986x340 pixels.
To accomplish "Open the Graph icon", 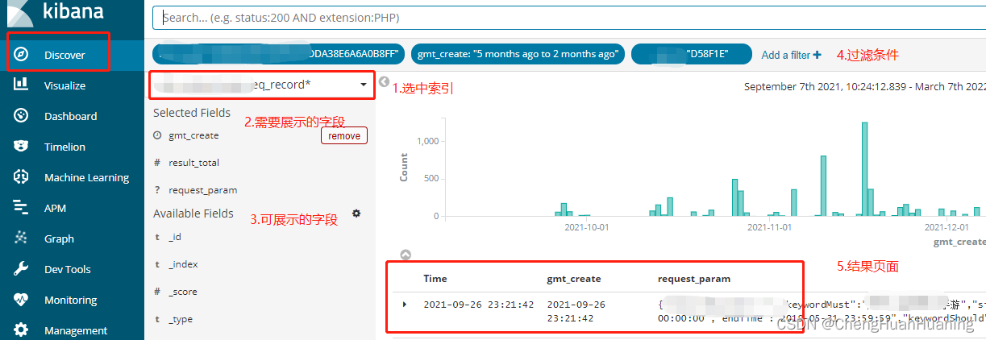I will [21, 238].
